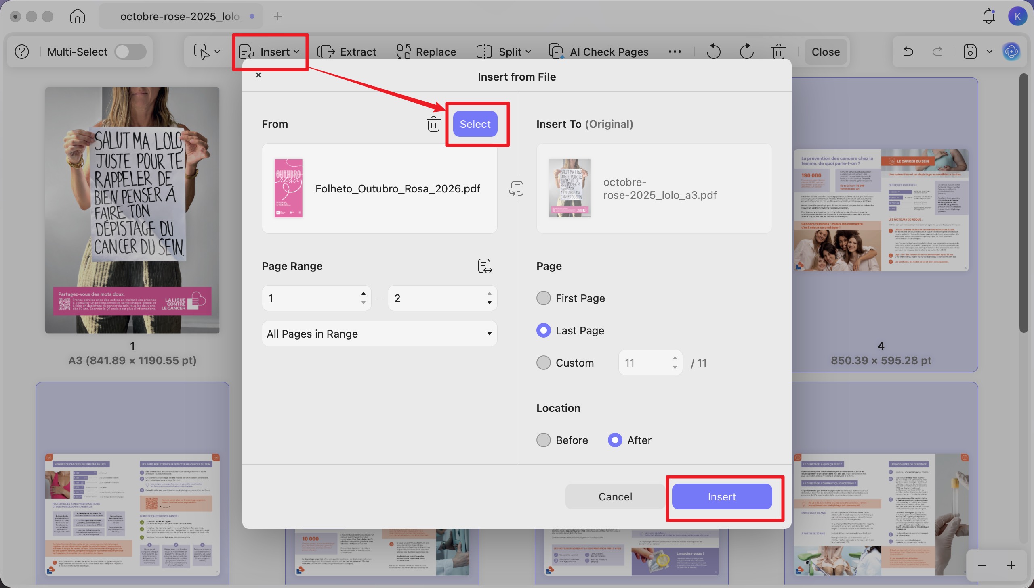This screenshot has height=588, width=1034.
Task: Click the Select file button
Action: click(x=475, y=124)
